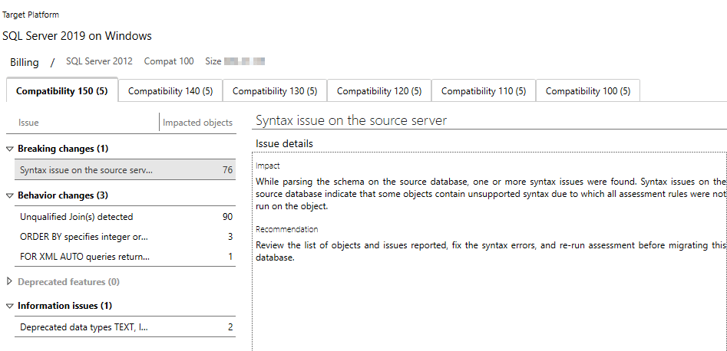Click the Deprecated features (0) group label
Image resolution: width=727 pixels, height=351 pixels.
coord(68,281)
